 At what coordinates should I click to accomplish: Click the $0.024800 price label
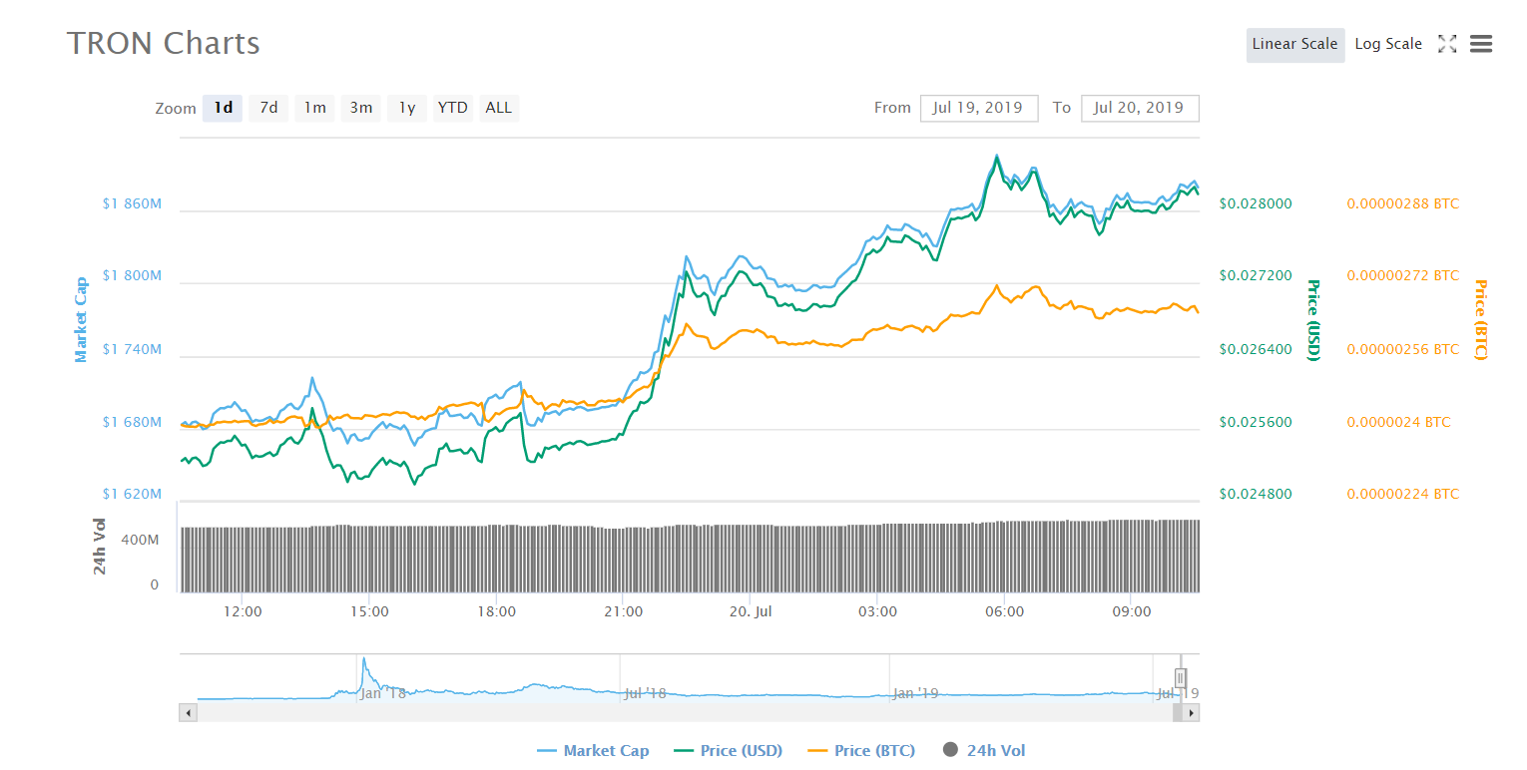(1256, 495)
